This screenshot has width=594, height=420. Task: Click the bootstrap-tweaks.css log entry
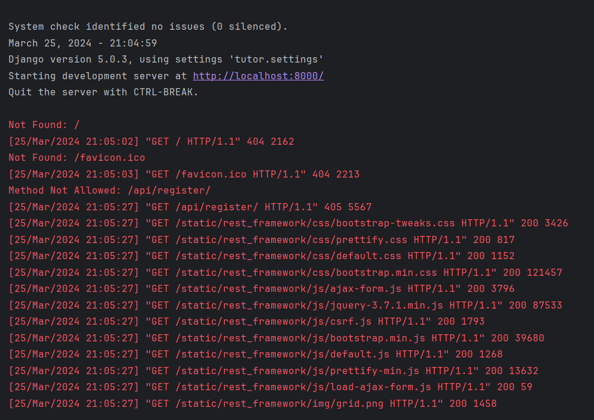[x=288, y=223]
